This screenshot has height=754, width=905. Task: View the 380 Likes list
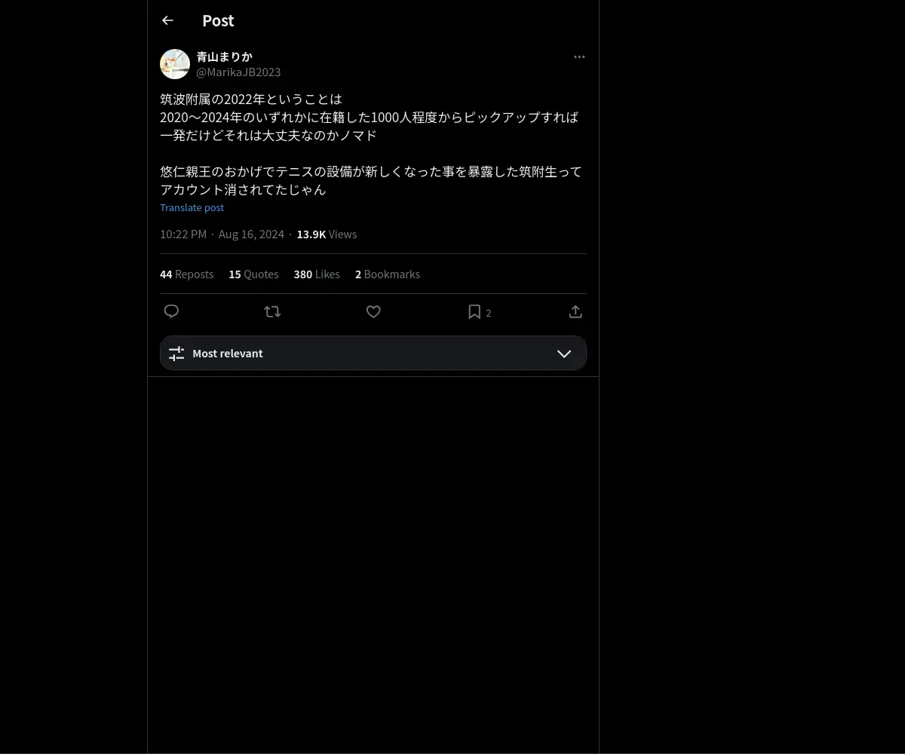point(317,274)
